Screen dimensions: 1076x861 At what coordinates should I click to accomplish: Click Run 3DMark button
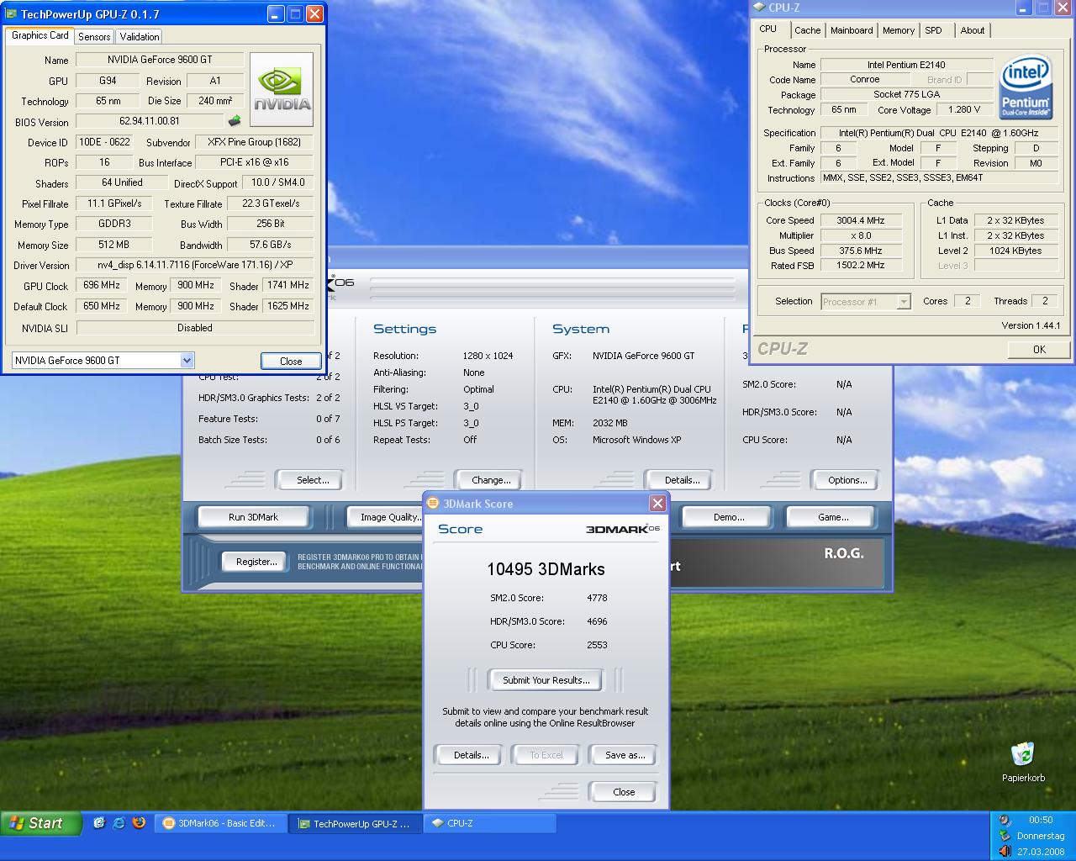[x=254, y=517]
